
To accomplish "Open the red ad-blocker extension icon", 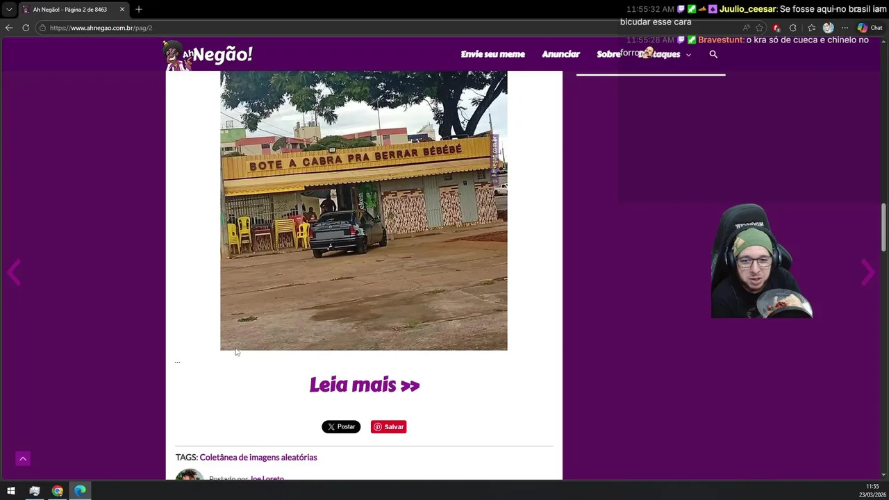I will tap(776, 28).
